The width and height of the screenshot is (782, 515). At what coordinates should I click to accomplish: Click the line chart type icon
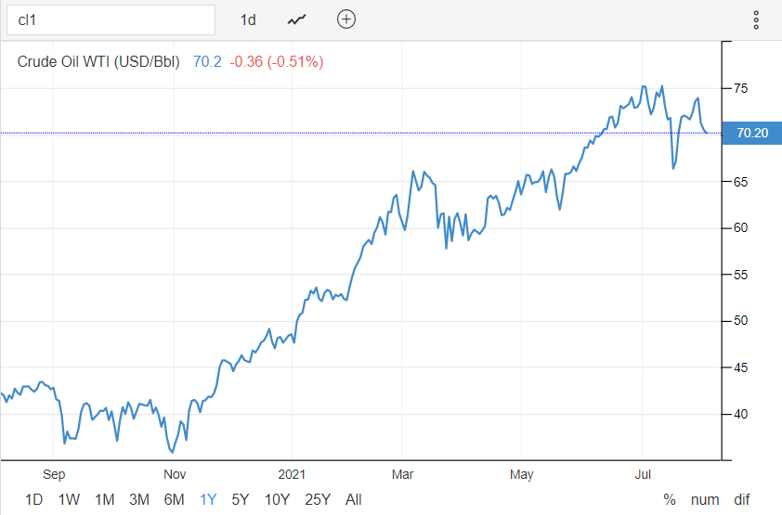(297, 19)
